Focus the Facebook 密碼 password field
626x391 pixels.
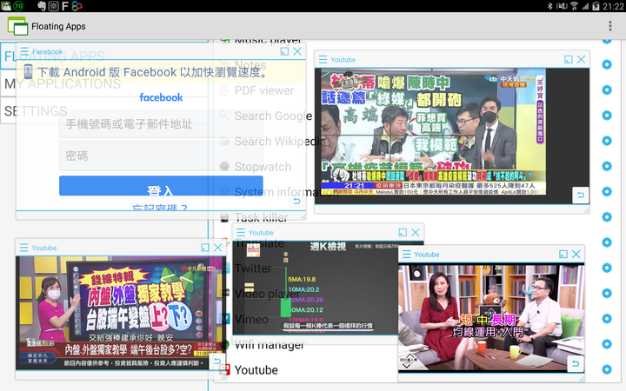tap(161, 156)
